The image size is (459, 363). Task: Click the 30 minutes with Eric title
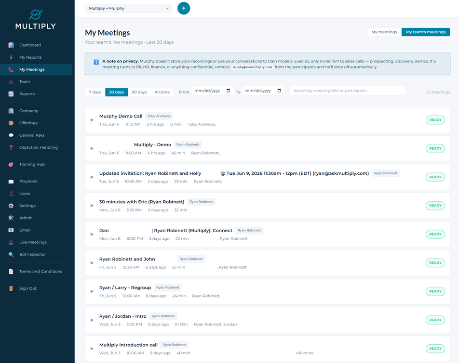click(x=142, y=202)
